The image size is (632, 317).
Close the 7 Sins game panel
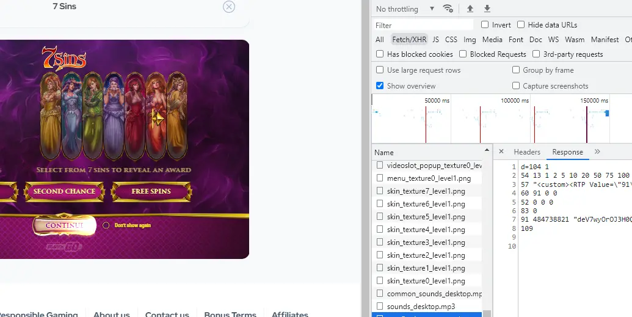tap(229, 7)
